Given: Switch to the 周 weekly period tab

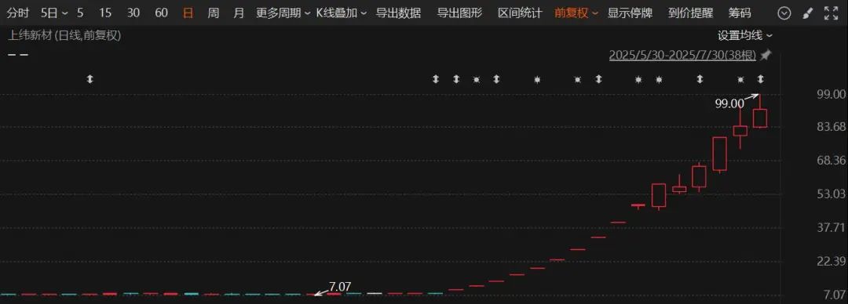Looking at the screenshot, I should click(x=213, y=13).
